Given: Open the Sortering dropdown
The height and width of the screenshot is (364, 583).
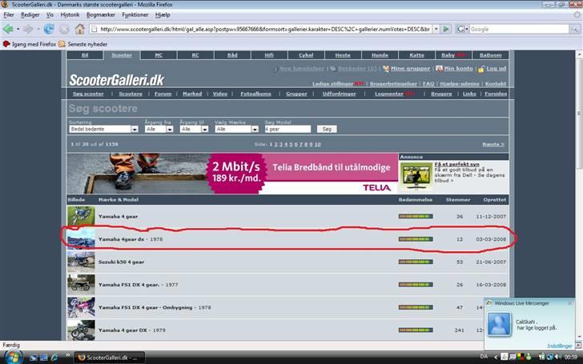Looking at the screenshot, I should (103, 129).
